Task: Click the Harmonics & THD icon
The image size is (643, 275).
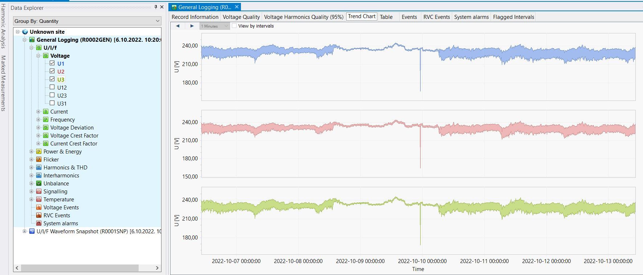Action: pyautogui.click(x=39, y=167)
